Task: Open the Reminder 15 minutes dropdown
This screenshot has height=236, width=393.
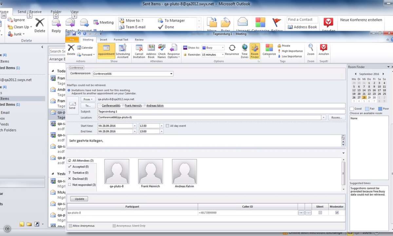Action: click(222, 55)
